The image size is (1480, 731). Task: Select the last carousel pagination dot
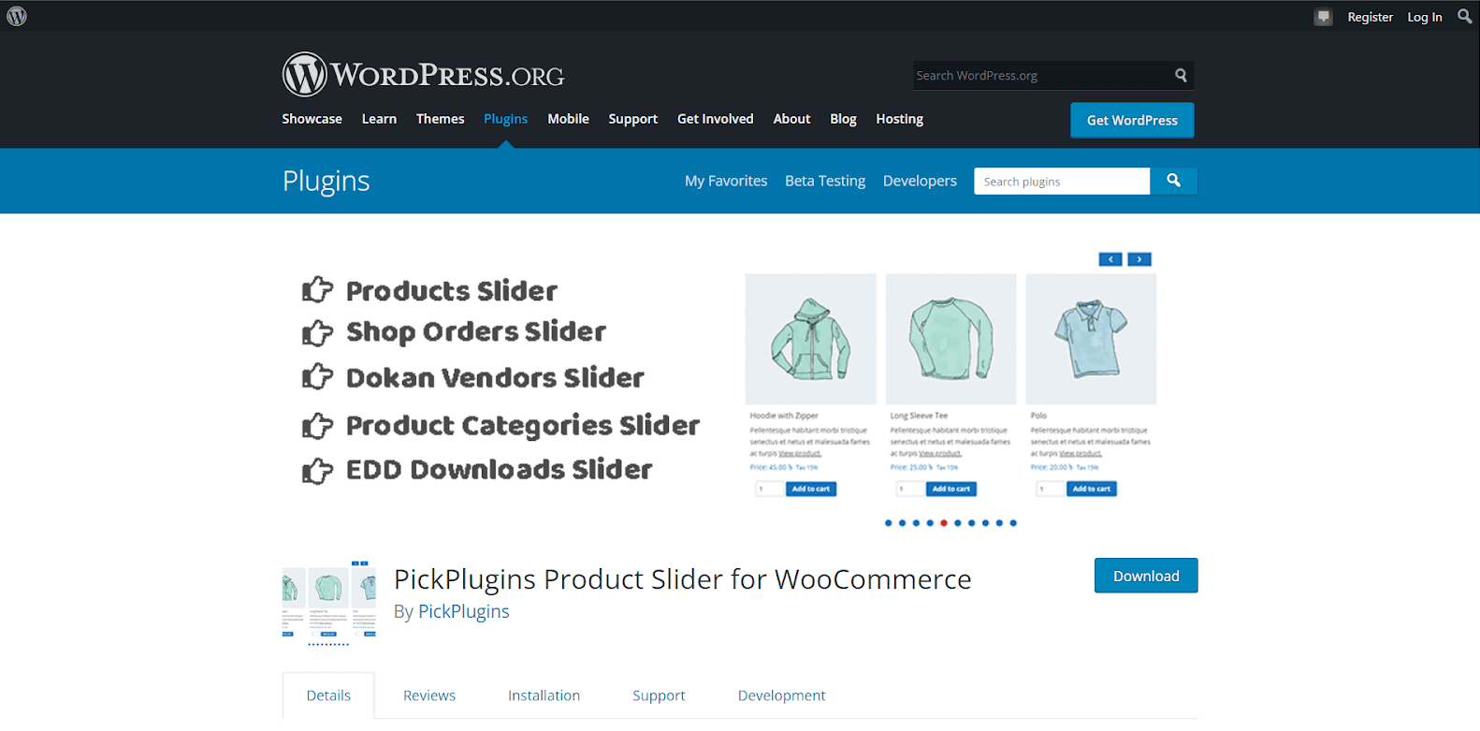[x=1013, y=523]
